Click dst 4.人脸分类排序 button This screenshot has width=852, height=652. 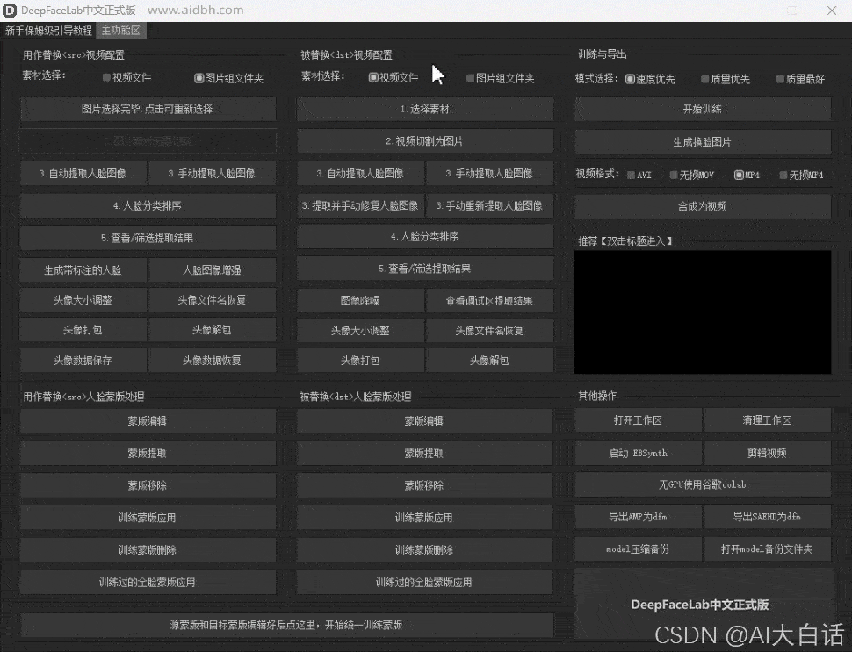(425, 237)
